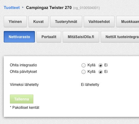Click the Campingaz Twister 270 product title
The width and height of the screenshot is (139, 124).
coord(49,8)
